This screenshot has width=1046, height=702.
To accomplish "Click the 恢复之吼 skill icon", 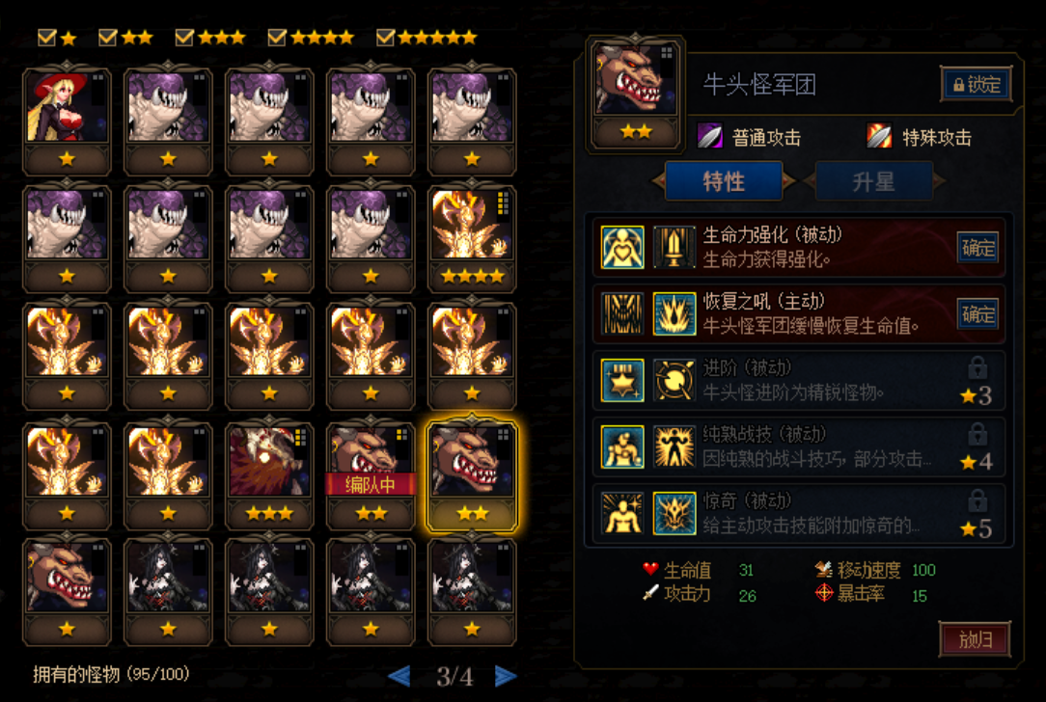I will pyautogui.click(x=674, y=313).
